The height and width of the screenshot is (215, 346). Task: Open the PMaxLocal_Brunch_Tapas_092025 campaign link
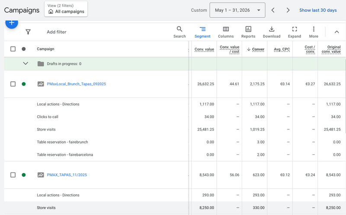[77, 84]
